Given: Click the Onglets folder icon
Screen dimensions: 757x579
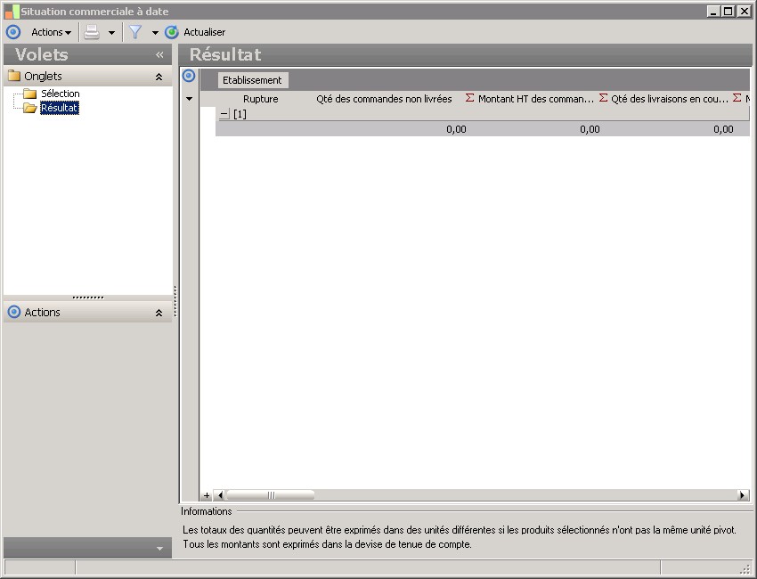Looking at the screenshot, I should (13, 77).
